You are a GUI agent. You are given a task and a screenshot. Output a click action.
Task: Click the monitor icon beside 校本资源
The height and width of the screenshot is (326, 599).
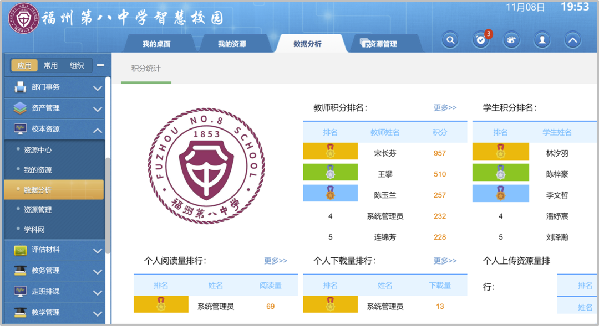pyautogui.click(x=20, y=129)
